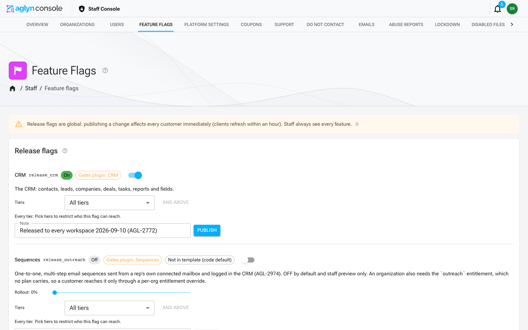Open the Sequences Tiers dropdown
Screen dimensions: 528x330
pos(110,308)
